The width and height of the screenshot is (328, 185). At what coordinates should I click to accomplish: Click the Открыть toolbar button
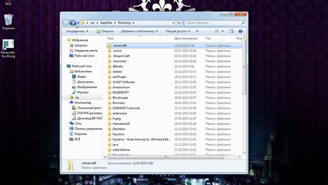point(105,31)
